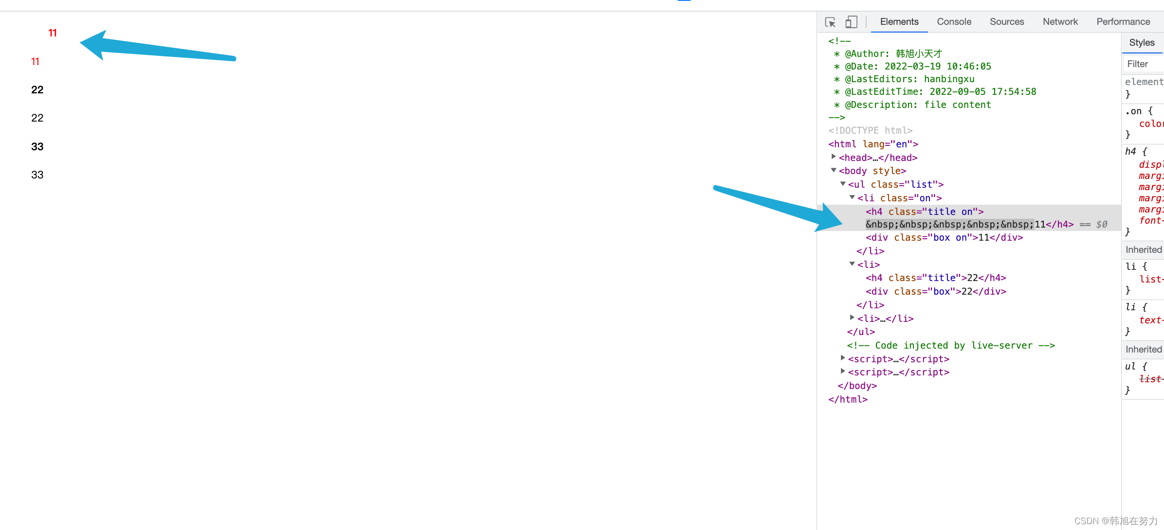Image resolution: width=1164 pixels, height=530 pixels.
Task: Collapse the li class on node
Action: click(x=852, y=197)
